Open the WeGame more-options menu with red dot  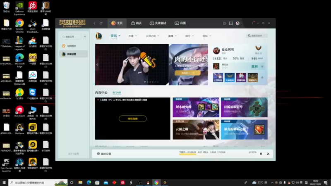253,23
